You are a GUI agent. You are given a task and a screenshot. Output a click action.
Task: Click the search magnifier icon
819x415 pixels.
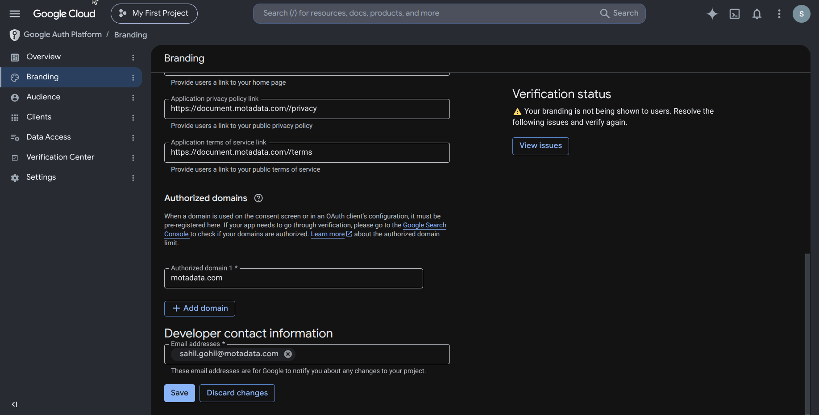point(605,13)
